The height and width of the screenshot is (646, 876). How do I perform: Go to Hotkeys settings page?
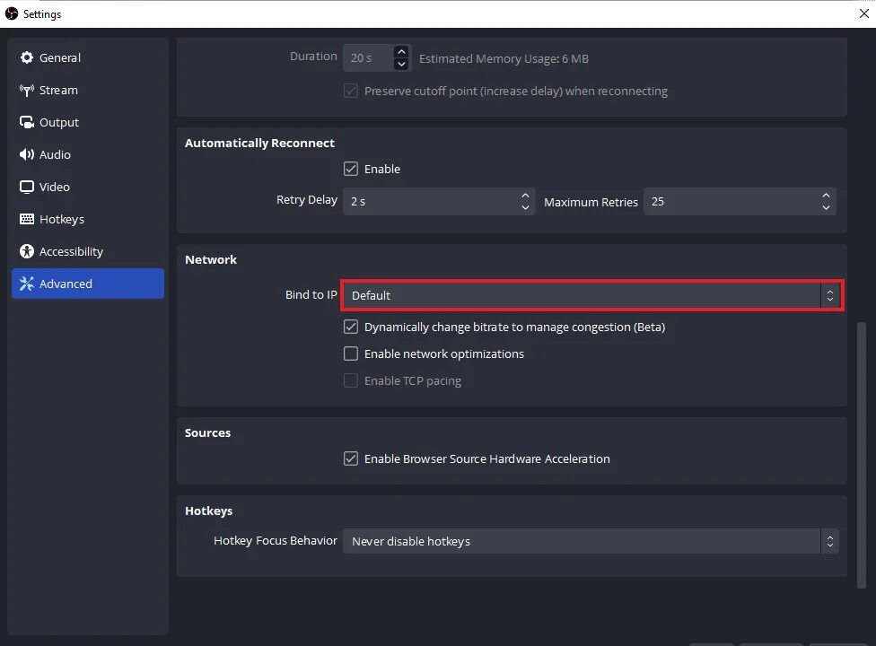88,219
